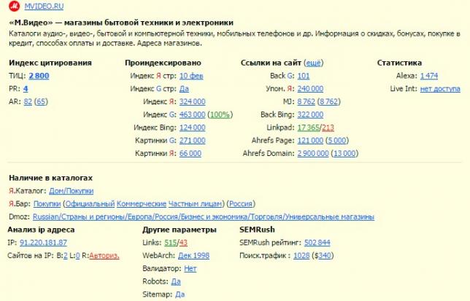This screenshot has width=470, height=301.
Task: Click the B: value 2 link
Action: point(66,256)
